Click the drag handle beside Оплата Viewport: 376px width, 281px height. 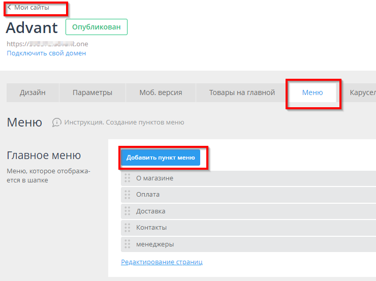128,195
